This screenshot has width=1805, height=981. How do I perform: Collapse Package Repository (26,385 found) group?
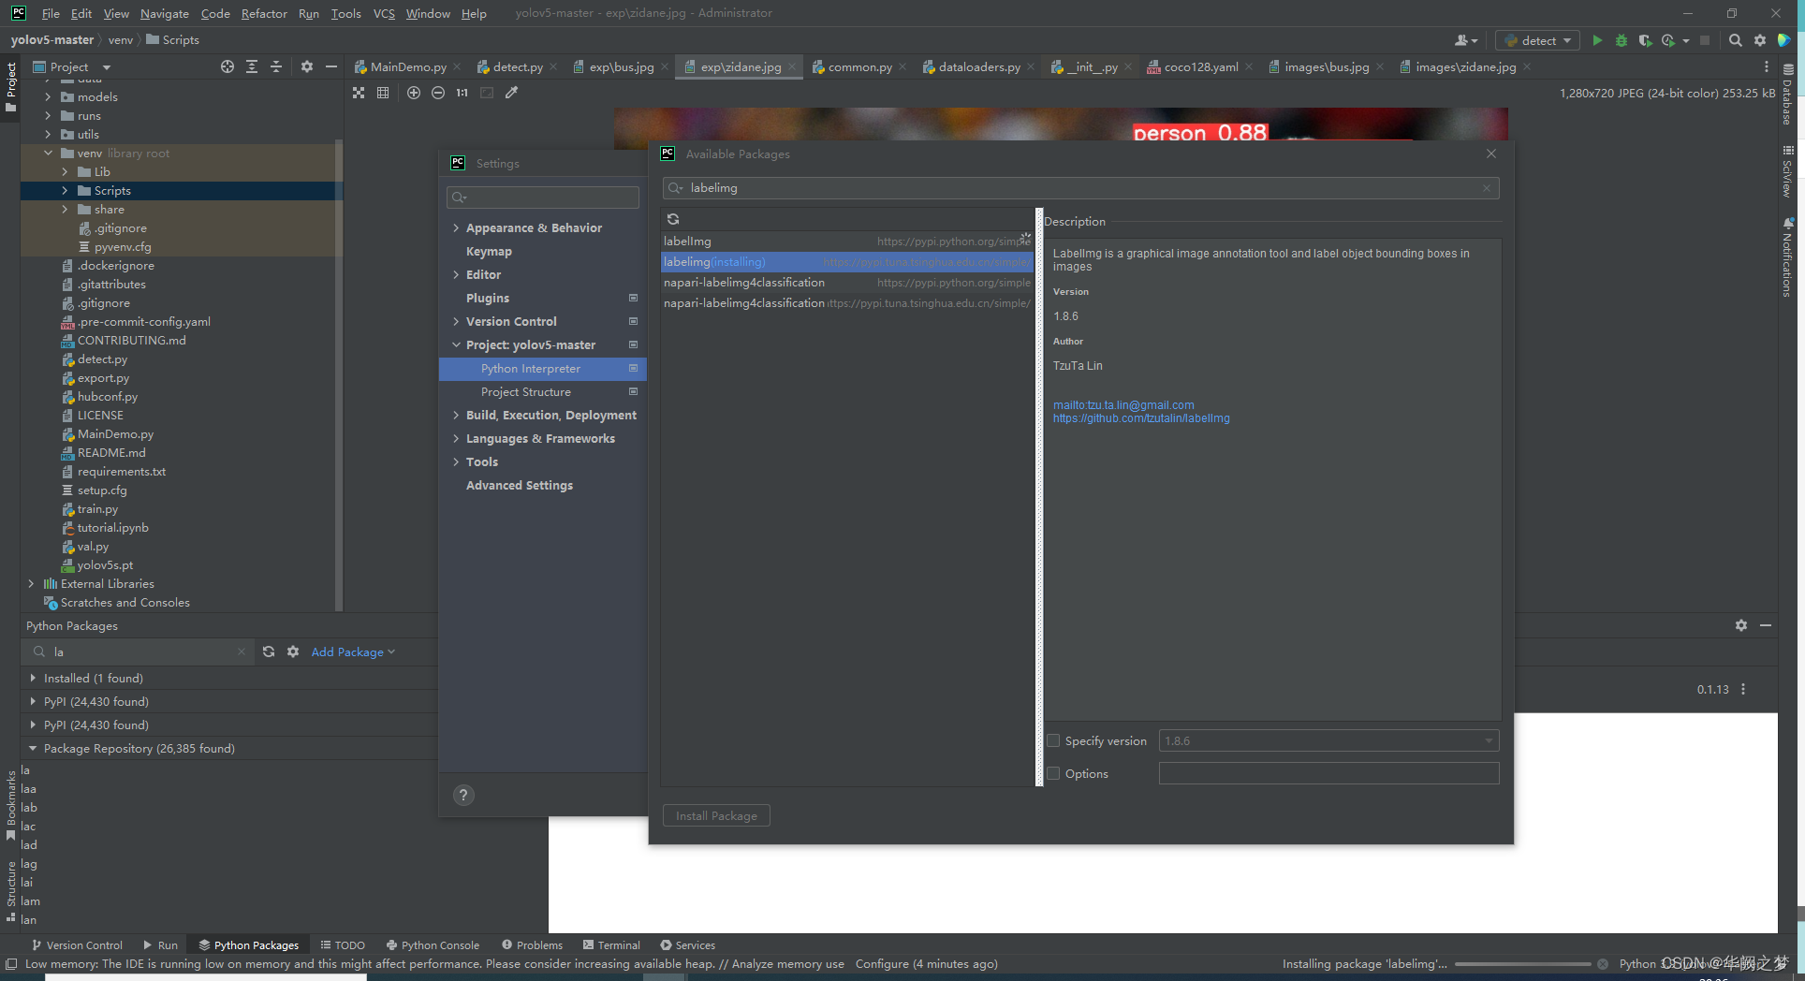[x=33, y=748]
